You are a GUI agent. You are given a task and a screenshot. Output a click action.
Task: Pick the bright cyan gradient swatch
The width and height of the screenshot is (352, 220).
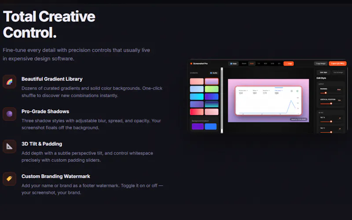pos(197,96)
